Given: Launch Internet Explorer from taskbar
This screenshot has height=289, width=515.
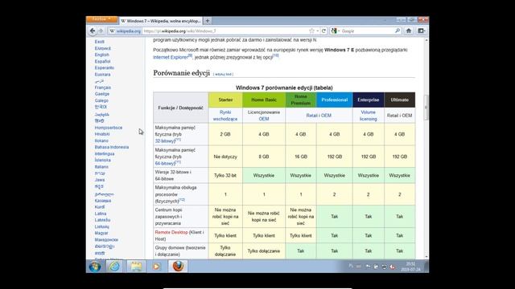Looking at the screenshot, I should pos(114,267).
